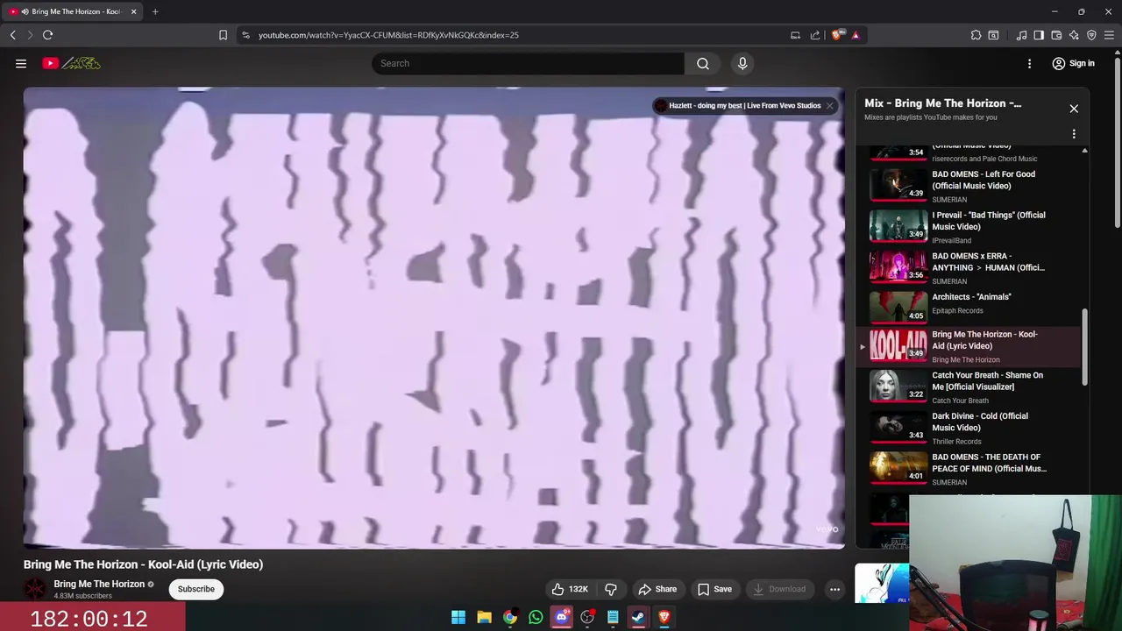Open Windows Start menu

pyautogui.click(x=458, y=617)
